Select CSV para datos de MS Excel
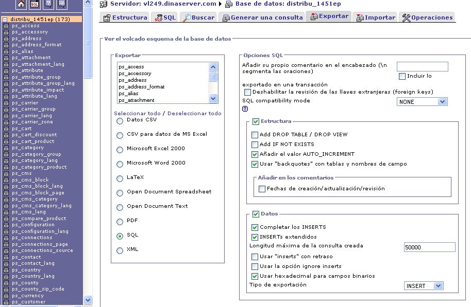This screenshot has height=307, width=471. click(120, 136)
